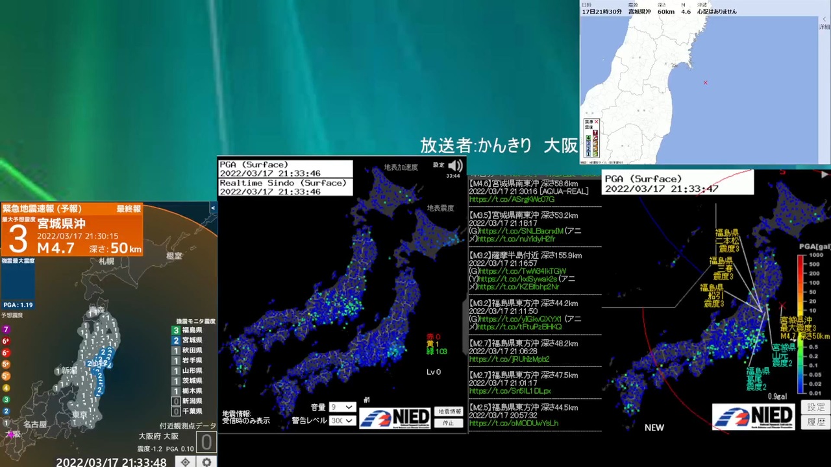The height and width of the screenshot is (467, 831).
Task: Open the 履歴 history button
Action: click(816, 422)
